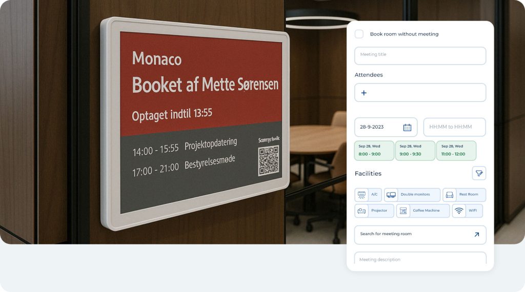Click the 17:00 - 21:00 time on display
The width and height of the screenshot is (525, 292).
pos(155,170)
